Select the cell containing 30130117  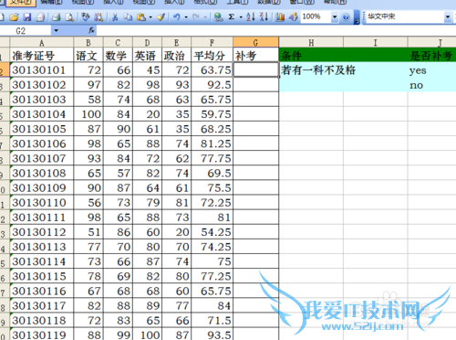pos(42,306)
